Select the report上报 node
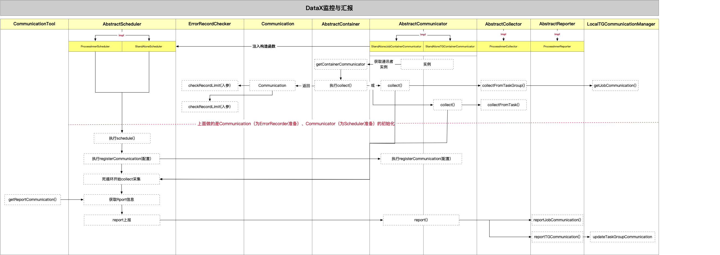 click(122, 220)
